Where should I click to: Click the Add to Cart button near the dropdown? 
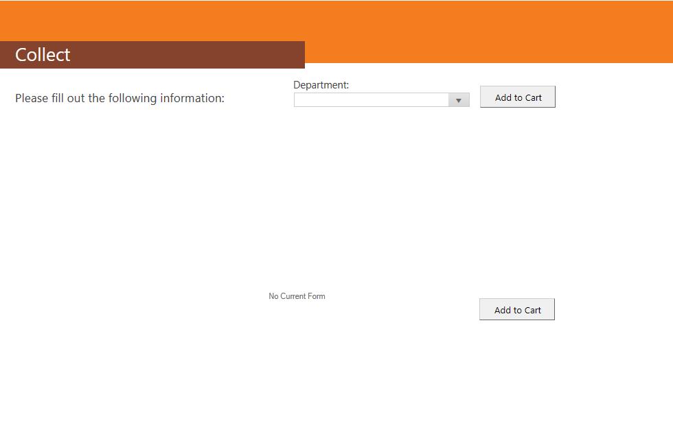(517, 97)
